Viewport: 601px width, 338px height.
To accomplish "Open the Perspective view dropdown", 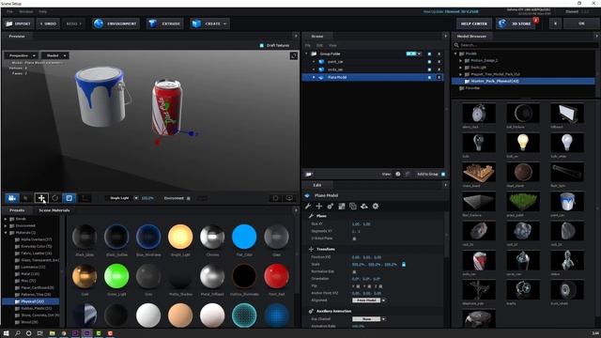I will point(21,55).
